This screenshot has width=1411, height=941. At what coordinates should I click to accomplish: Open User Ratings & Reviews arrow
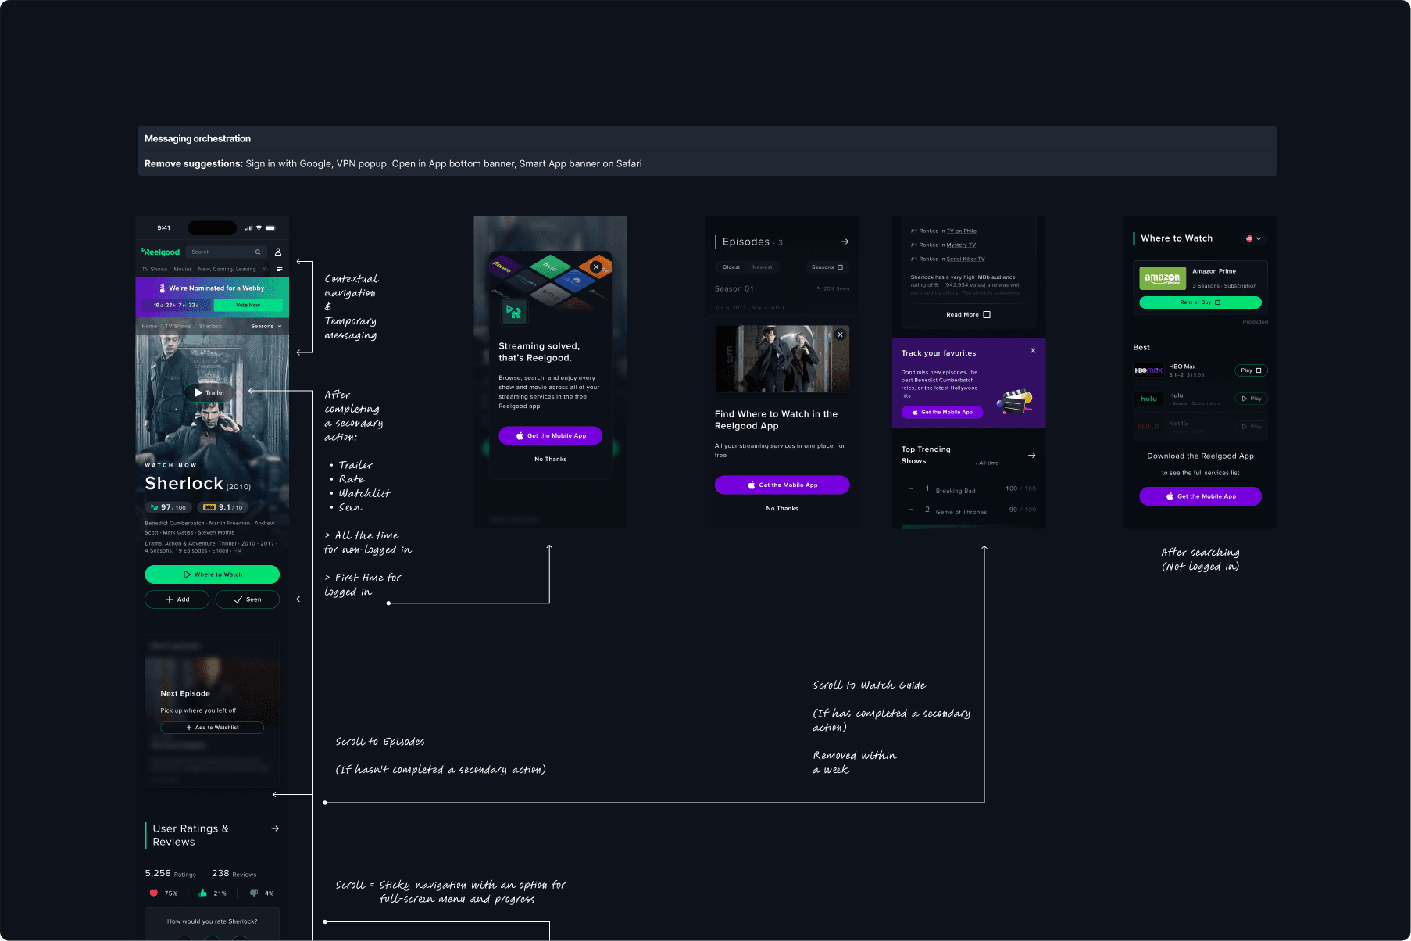(275, 828)
